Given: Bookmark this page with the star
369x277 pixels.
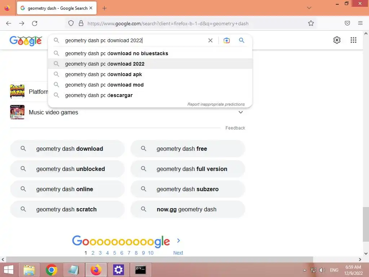Looking at the screenshot, I should coord(311,23).
